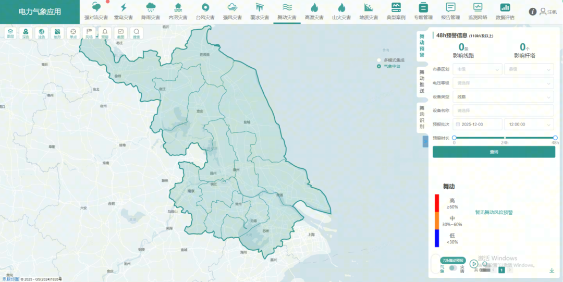Screen dimensions: 563x282
Task: Click the 设备名称 input field
Action: click(503, 111)
